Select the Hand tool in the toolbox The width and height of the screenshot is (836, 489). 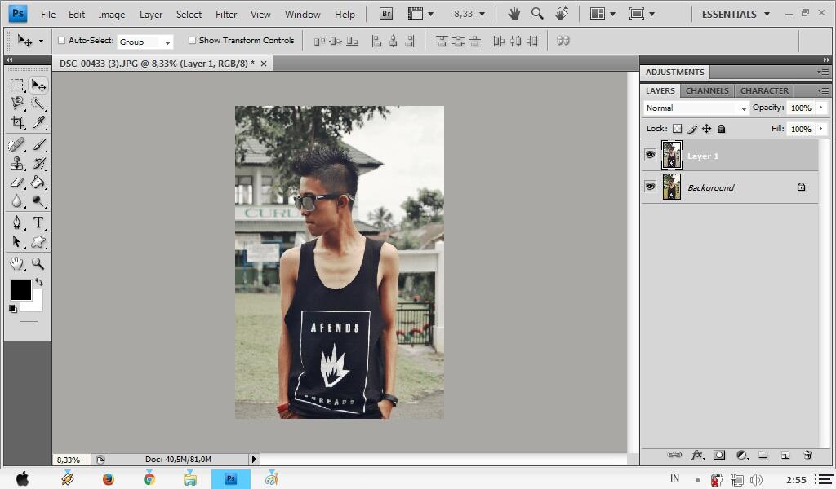coord(17,263)
